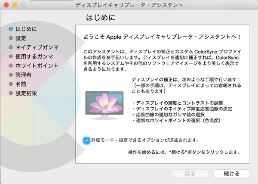Click the ネイティブ輝度応答曲線の決定 bullet line
258x184 pixels.
coord(182,109)
